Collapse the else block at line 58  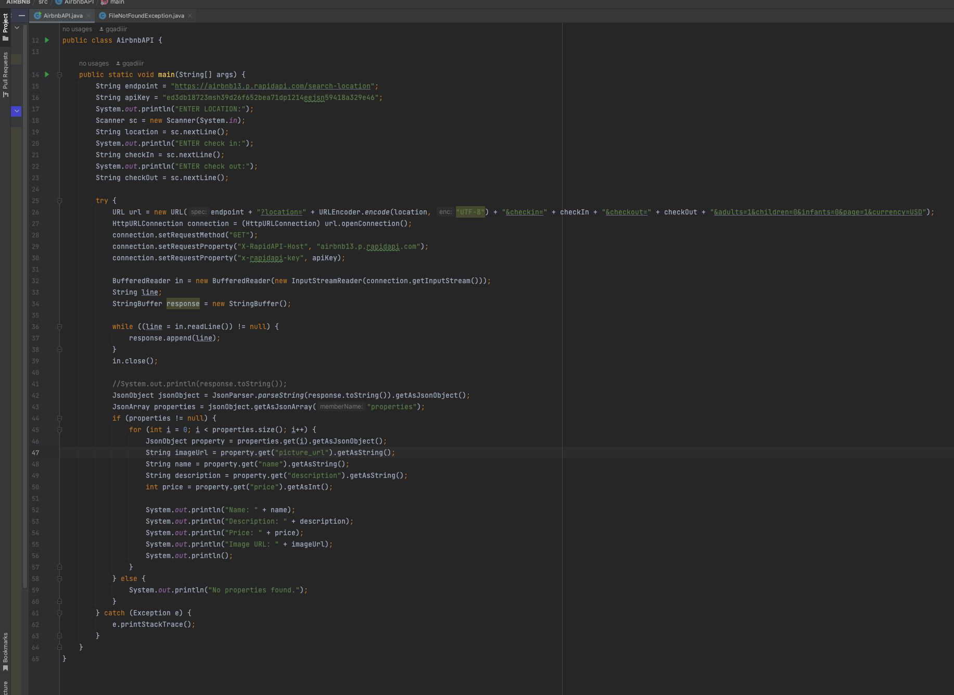click(59, 579)
